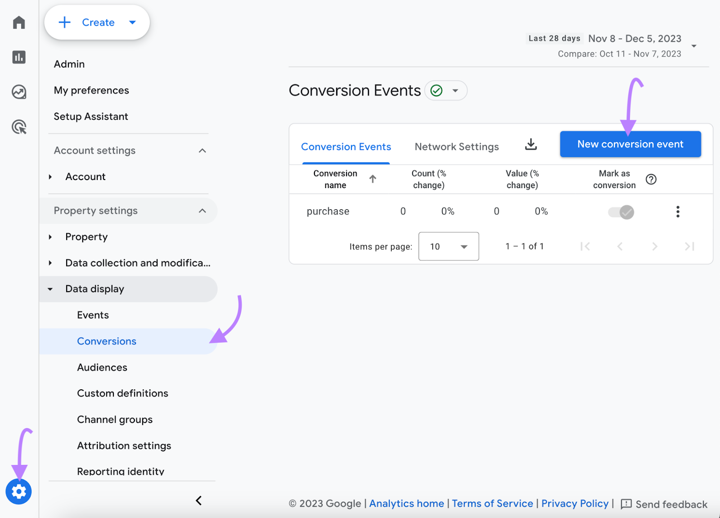Download the Conversion Events table
Image resolution: width=720 pixels, height=518 pixels.
531,144
